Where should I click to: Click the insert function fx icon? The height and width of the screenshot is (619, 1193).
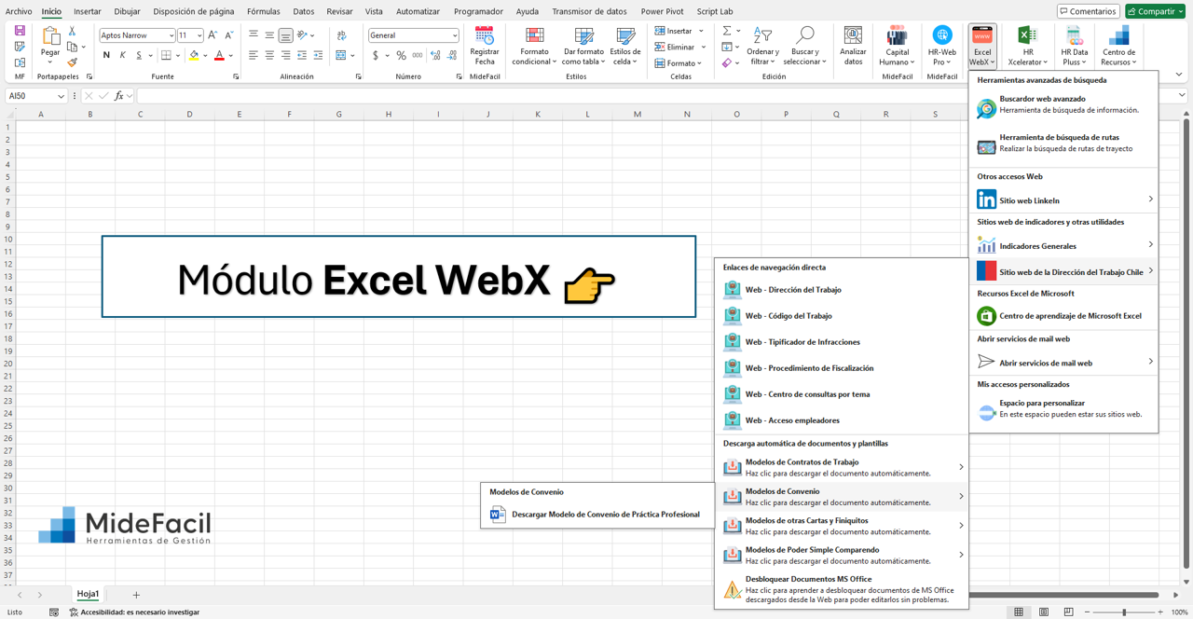(118, 96)
